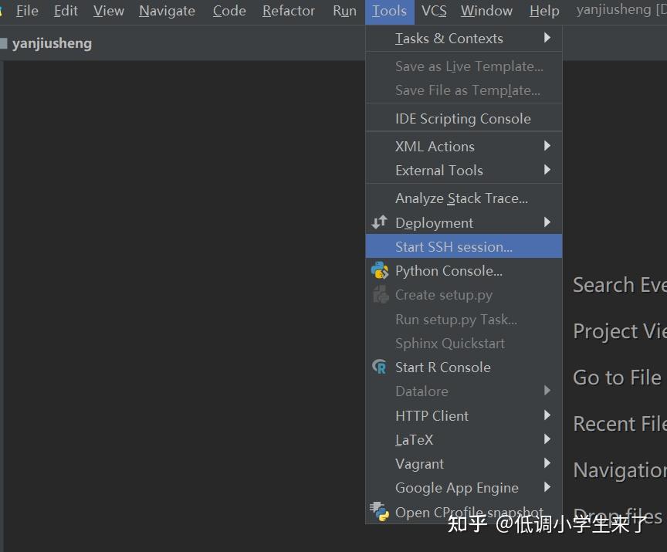Click Recent Files hint text
Viewport: 667px width, 552px height.
click(x=620, y=424)
